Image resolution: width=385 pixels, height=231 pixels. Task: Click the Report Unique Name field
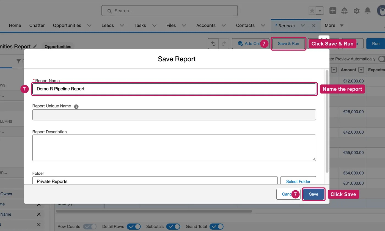174,115
